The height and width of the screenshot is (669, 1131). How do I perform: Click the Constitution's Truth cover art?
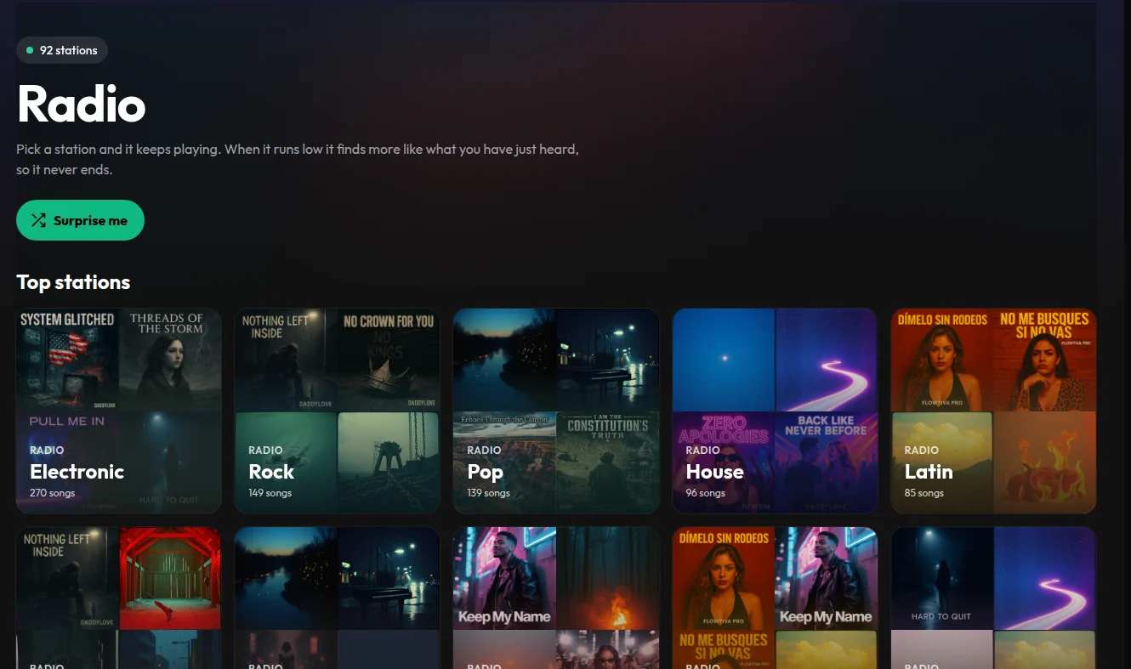608,462
